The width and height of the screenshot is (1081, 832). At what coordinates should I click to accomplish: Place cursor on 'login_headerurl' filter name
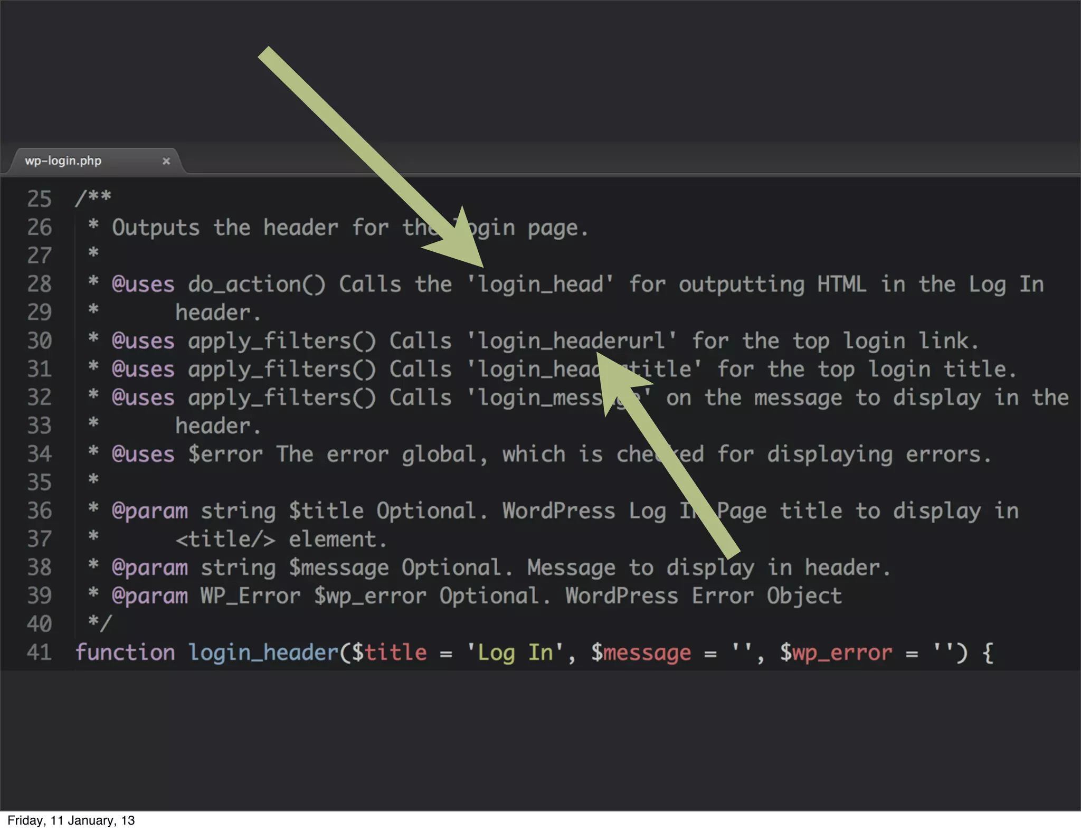point(571,341)
